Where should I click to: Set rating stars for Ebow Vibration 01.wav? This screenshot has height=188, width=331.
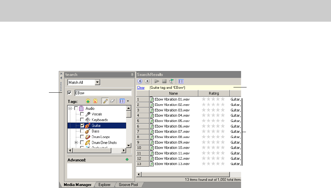(x=213, y=99)
